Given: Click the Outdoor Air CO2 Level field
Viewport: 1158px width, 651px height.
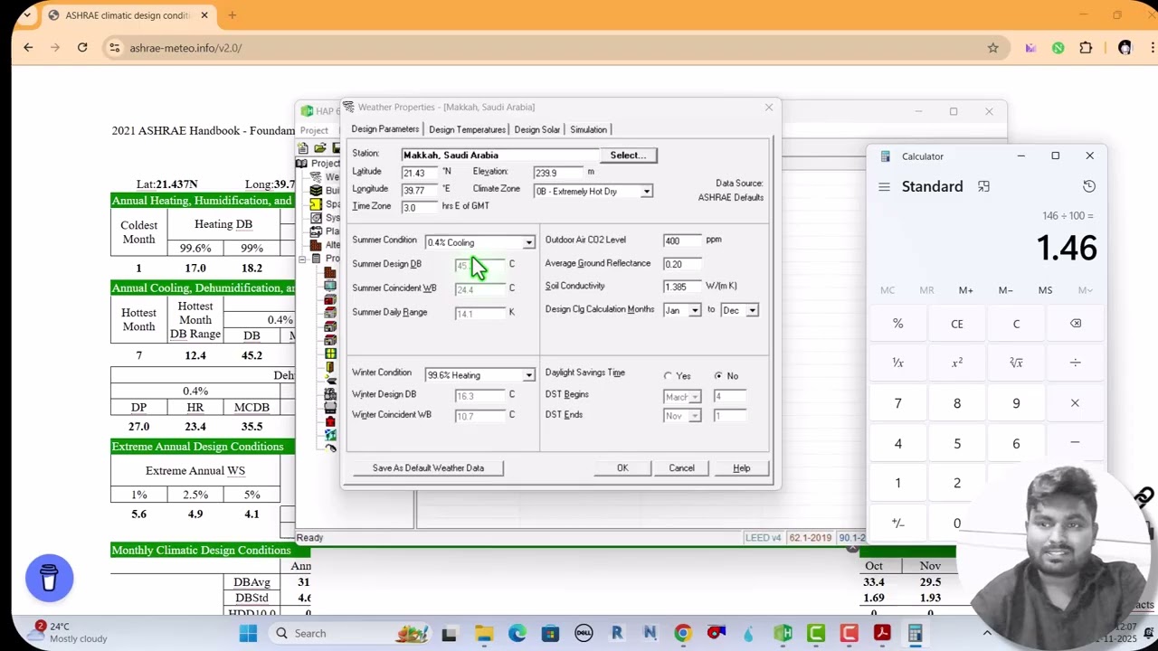Looking at the screenshot, I should click(681, 241).
